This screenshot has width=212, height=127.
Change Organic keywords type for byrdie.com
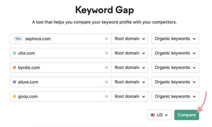point(175,67)
